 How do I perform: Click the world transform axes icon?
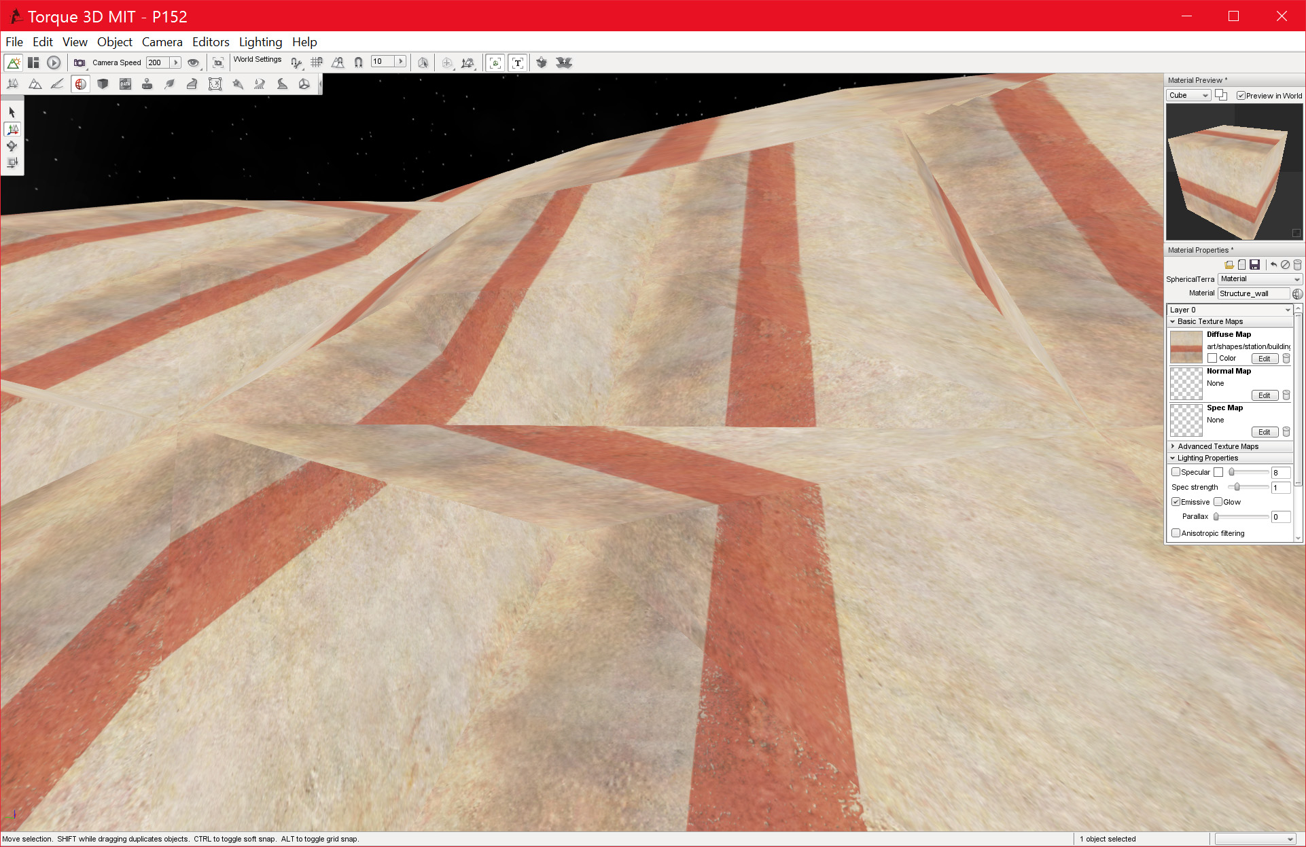[x=467, y=62]
